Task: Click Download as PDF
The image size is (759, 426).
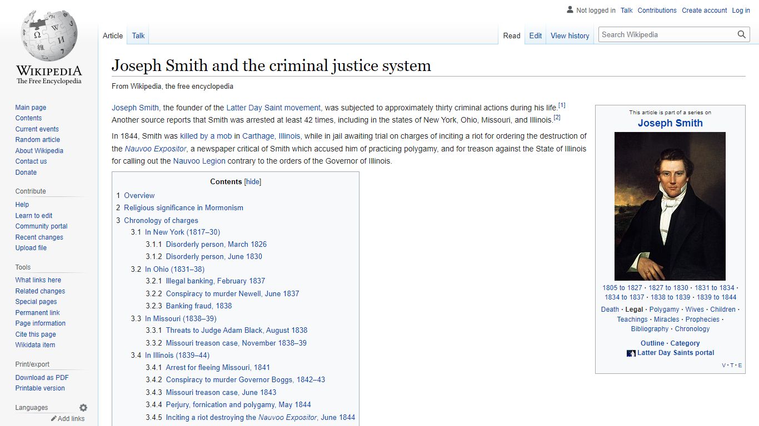Action: coord(42,378)
